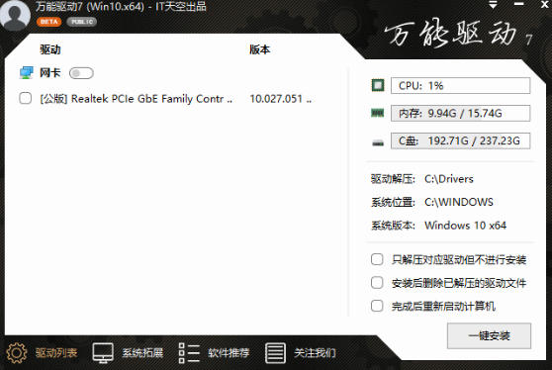This screenshot has height=370, width=552.
Task: Click the 驱动解压 label
Action: 394,179
